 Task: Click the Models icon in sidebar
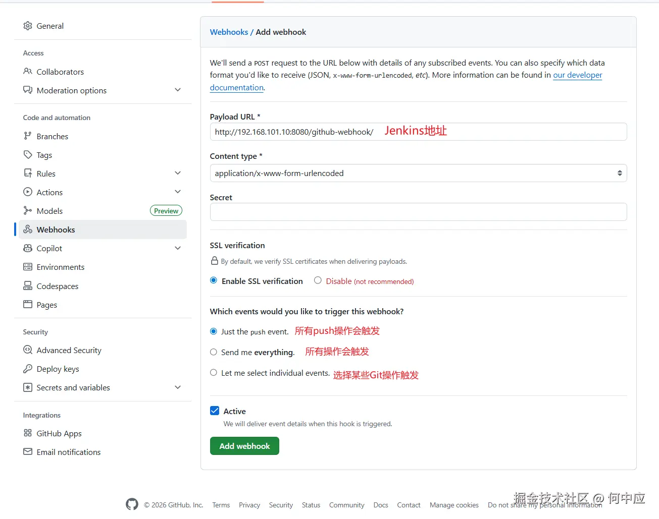coord(28,211)
